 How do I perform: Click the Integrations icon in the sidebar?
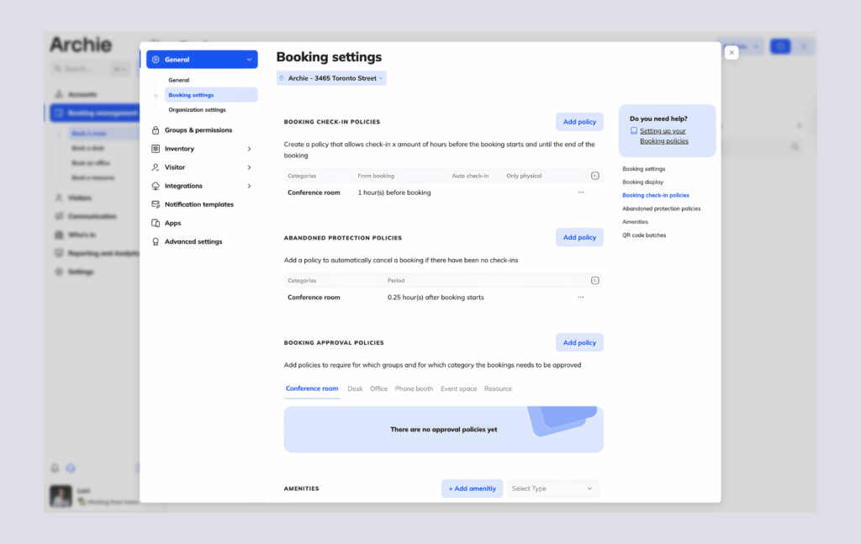point(157,186)
